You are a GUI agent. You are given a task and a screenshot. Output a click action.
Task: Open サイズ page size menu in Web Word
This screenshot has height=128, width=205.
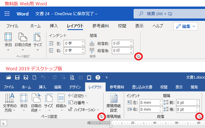coord(38,42)
